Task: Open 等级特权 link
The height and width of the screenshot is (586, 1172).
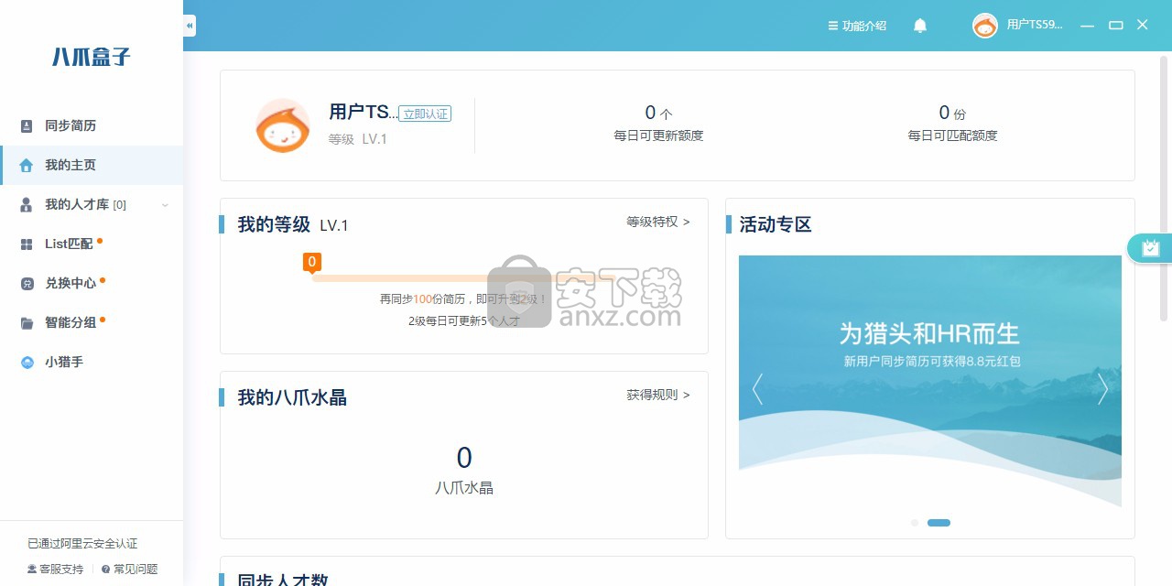Action: click(x=658, y=222)
